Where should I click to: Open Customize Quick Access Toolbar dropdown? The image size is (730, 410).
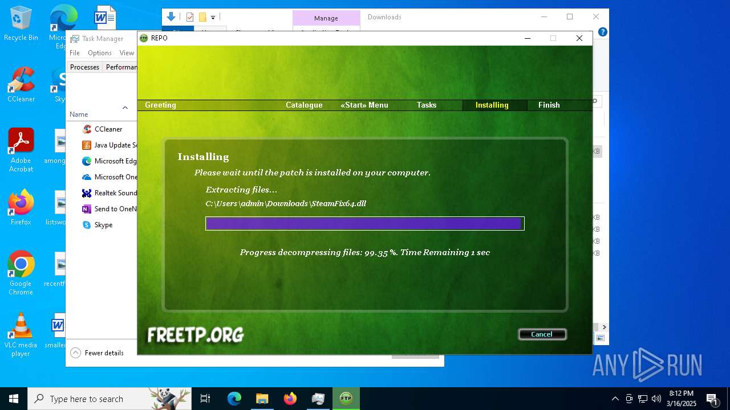click(x=213, y=18)
